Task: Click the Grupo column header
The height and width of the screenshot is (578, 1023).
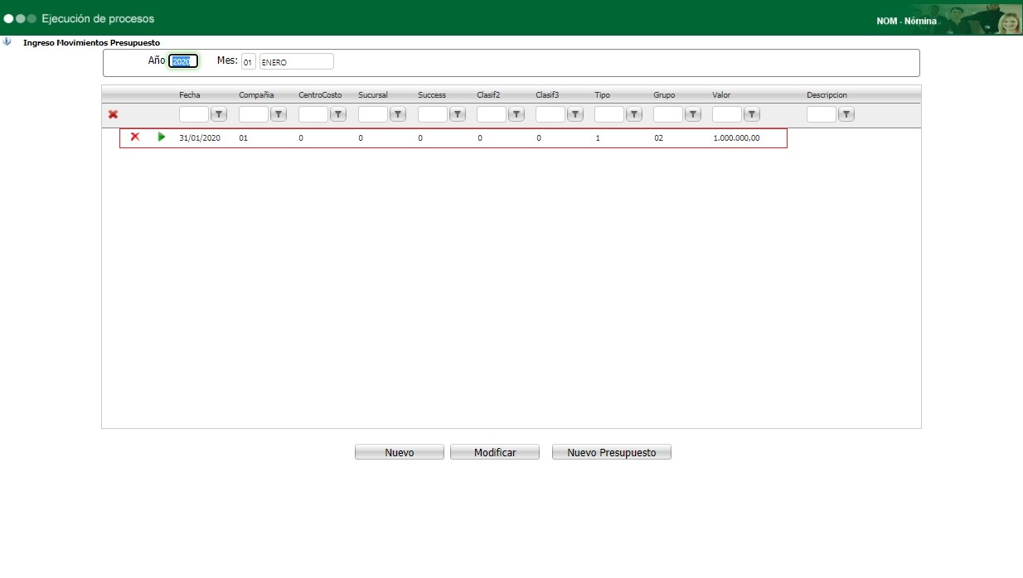Action: coord(664,95)
